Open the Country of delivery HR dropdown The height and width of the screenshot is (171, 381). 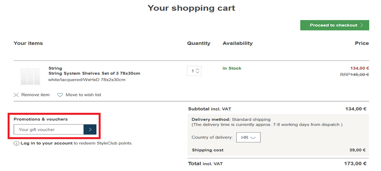[248, 138]
